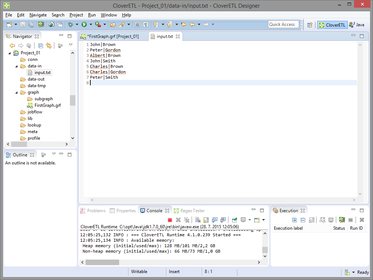
Task: Toggle Block Selection Mode in toolbar
Action: point(137,24)
